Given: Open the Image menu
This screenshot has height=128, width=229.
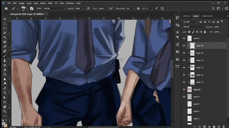Looking at the screenshot, I should 21,3.
